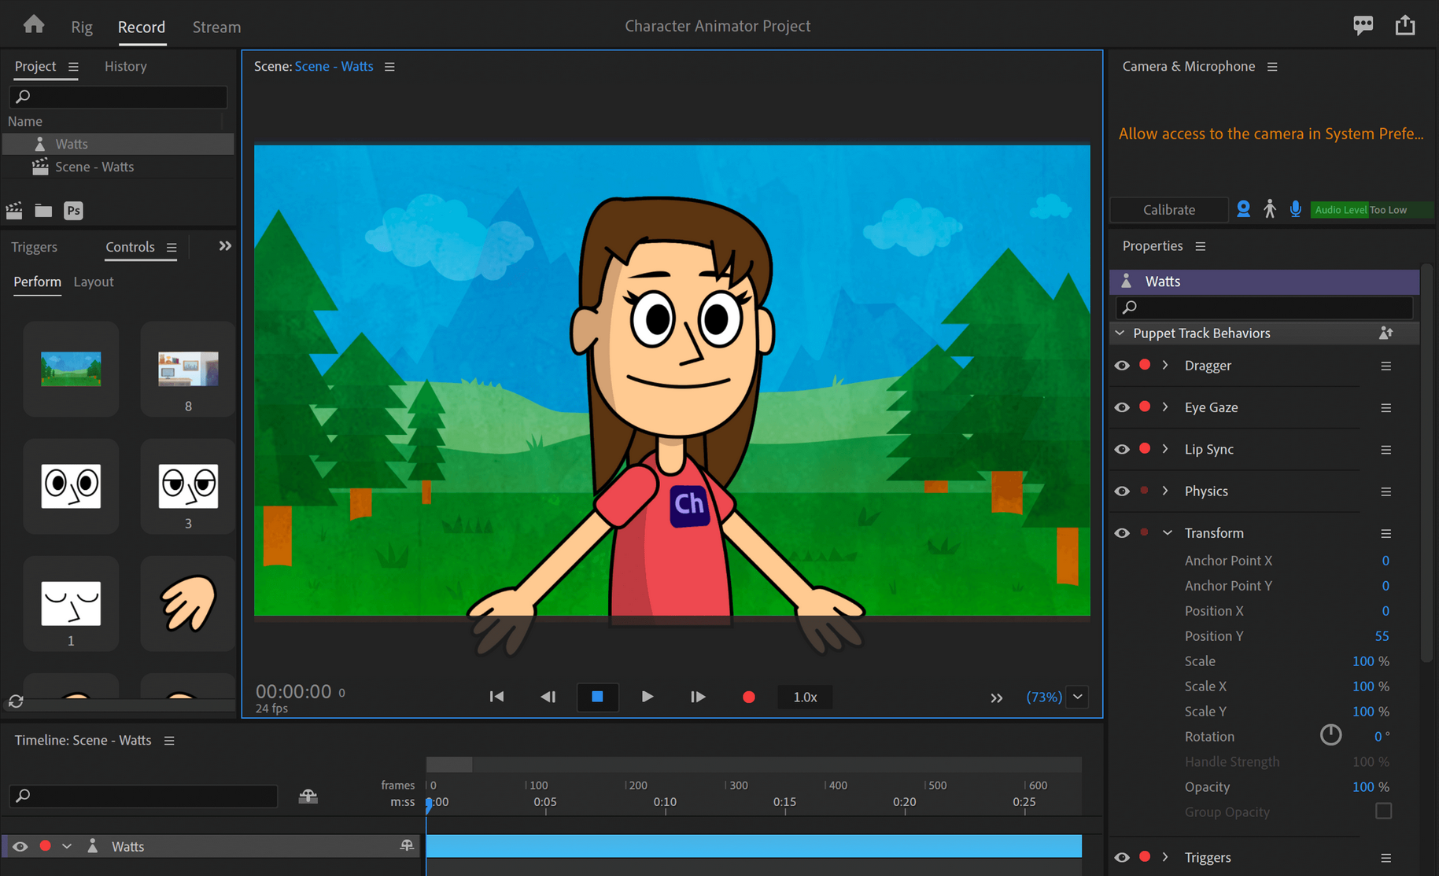
Task: Hide the Eye Gaze behavior with its eye icon
Action: (1122, 407)
